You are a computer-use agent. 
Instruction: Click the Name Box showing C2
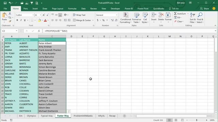[x=8, y=31]
